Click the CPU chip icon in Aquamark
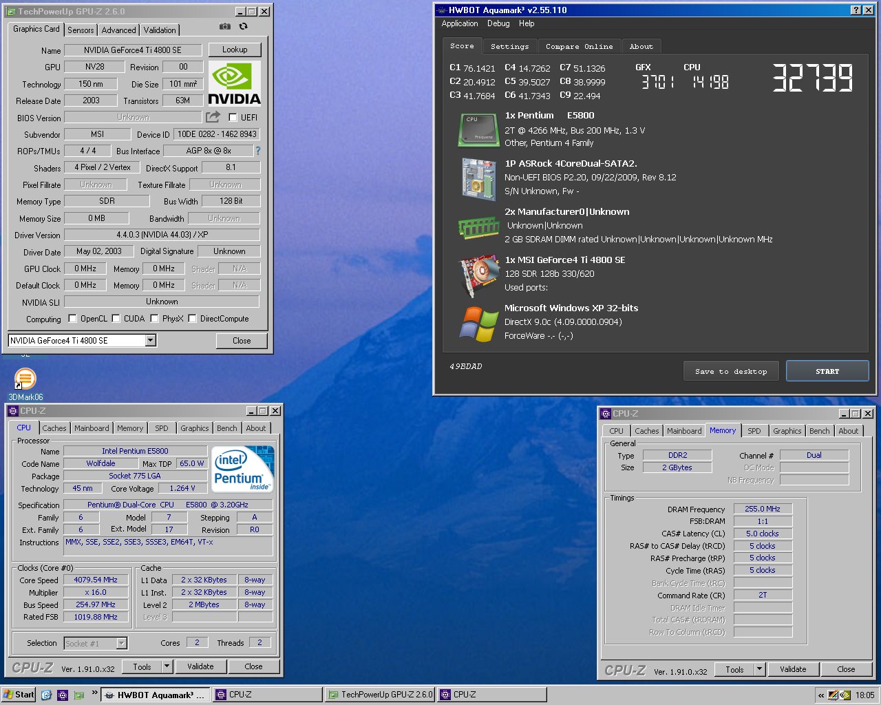The width and height of the screenshot is (881, 705). coord(478,130)
